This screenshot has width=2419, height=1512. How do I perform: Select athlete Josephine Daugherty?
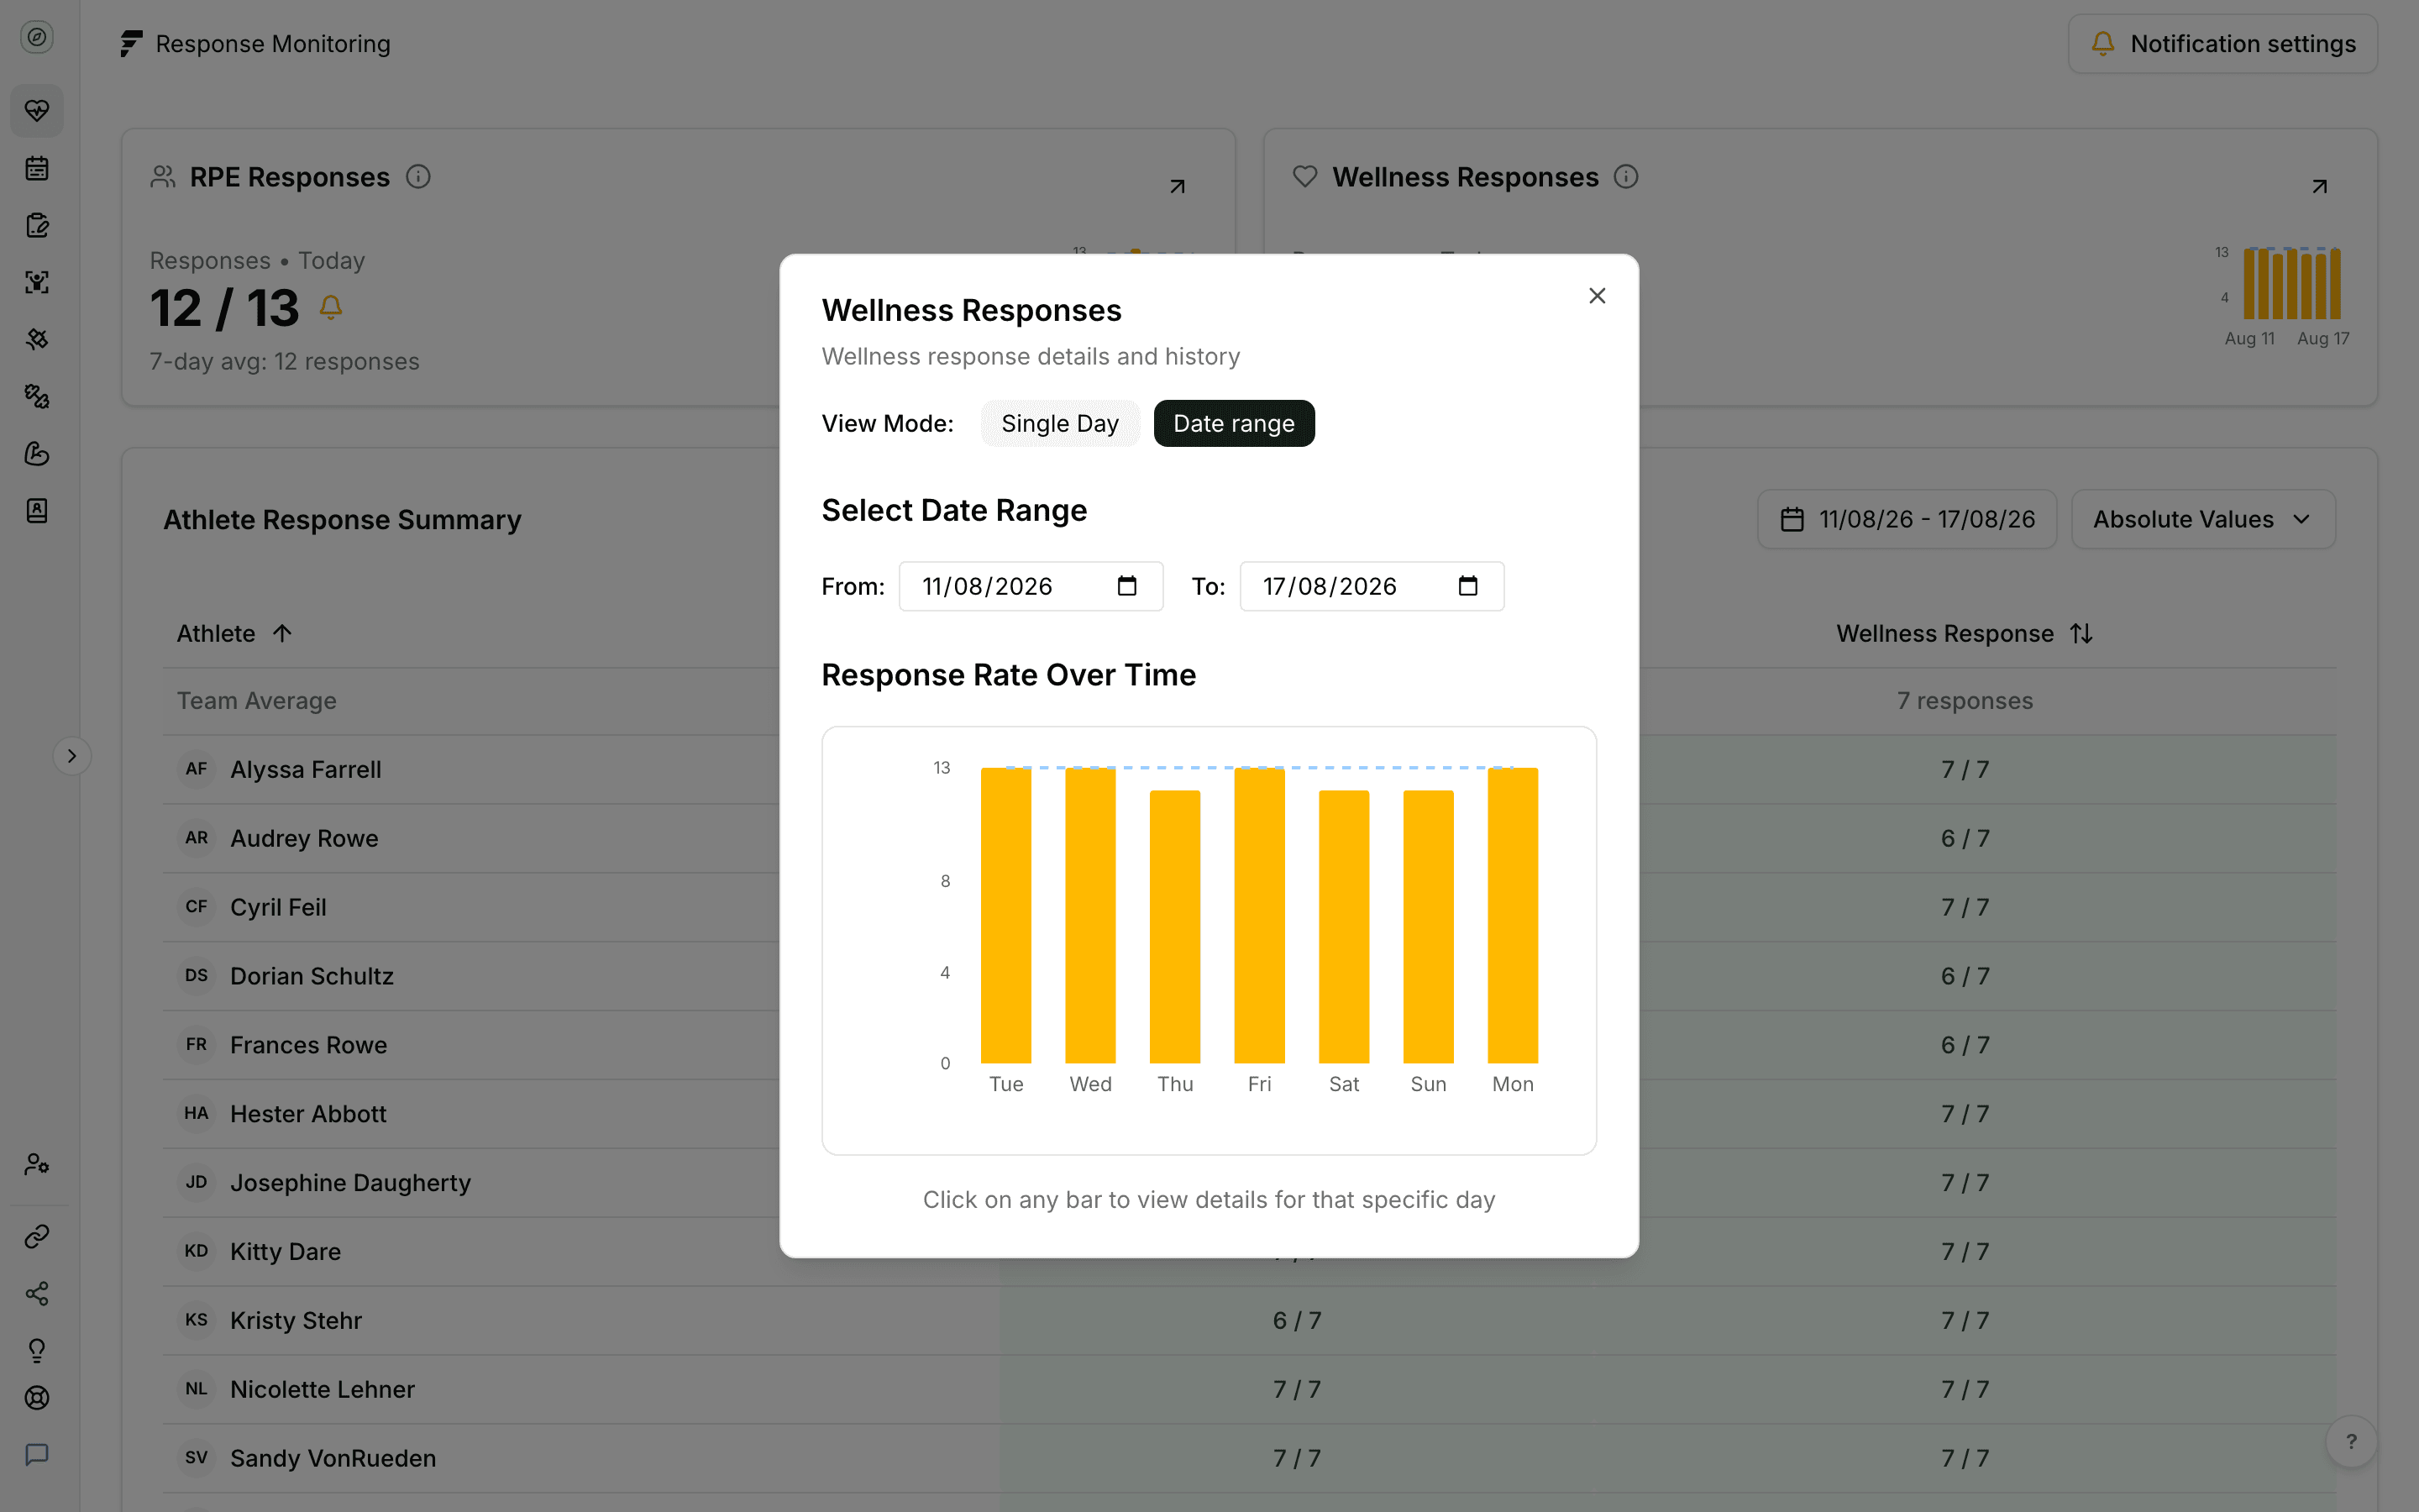point(350,1182)
